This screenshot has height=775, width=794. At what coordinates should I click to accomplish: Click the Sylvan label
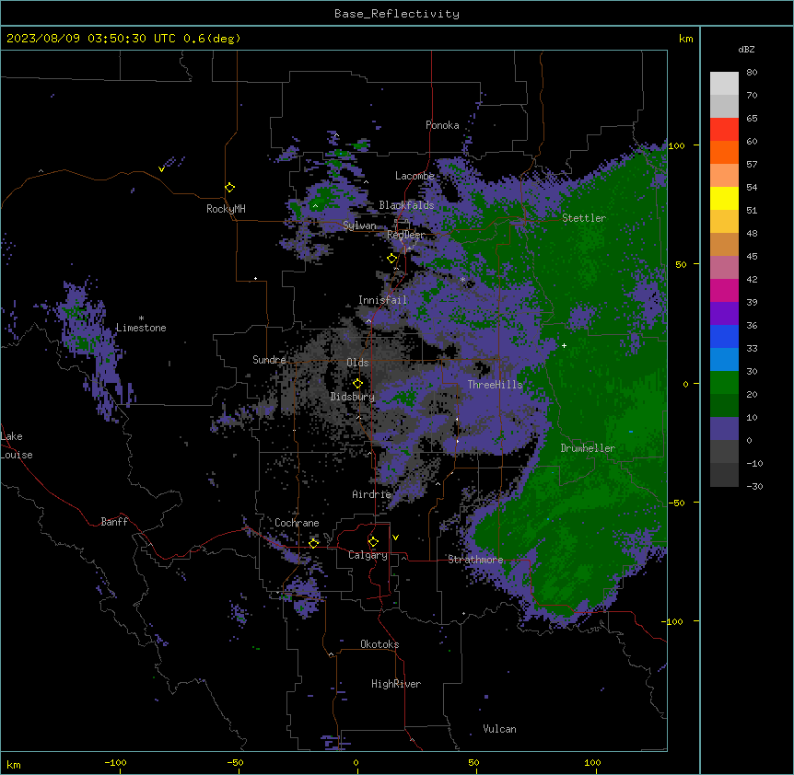click(x=359, y=226)
